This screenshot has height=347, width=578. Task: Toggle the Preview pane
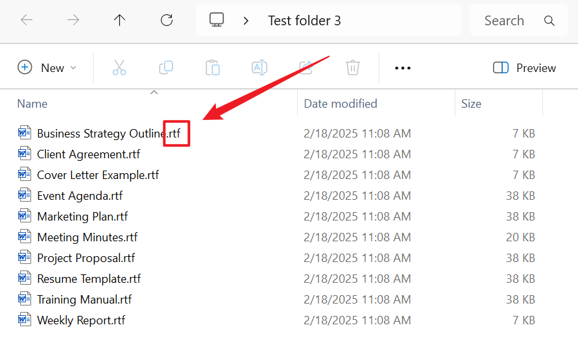[x=524, y=68]
